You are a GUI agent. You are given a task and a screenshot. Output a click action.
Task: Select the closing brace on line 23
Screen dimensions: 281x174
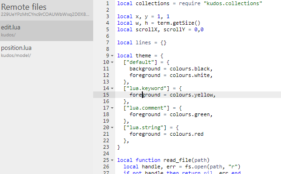click(118, 147)
